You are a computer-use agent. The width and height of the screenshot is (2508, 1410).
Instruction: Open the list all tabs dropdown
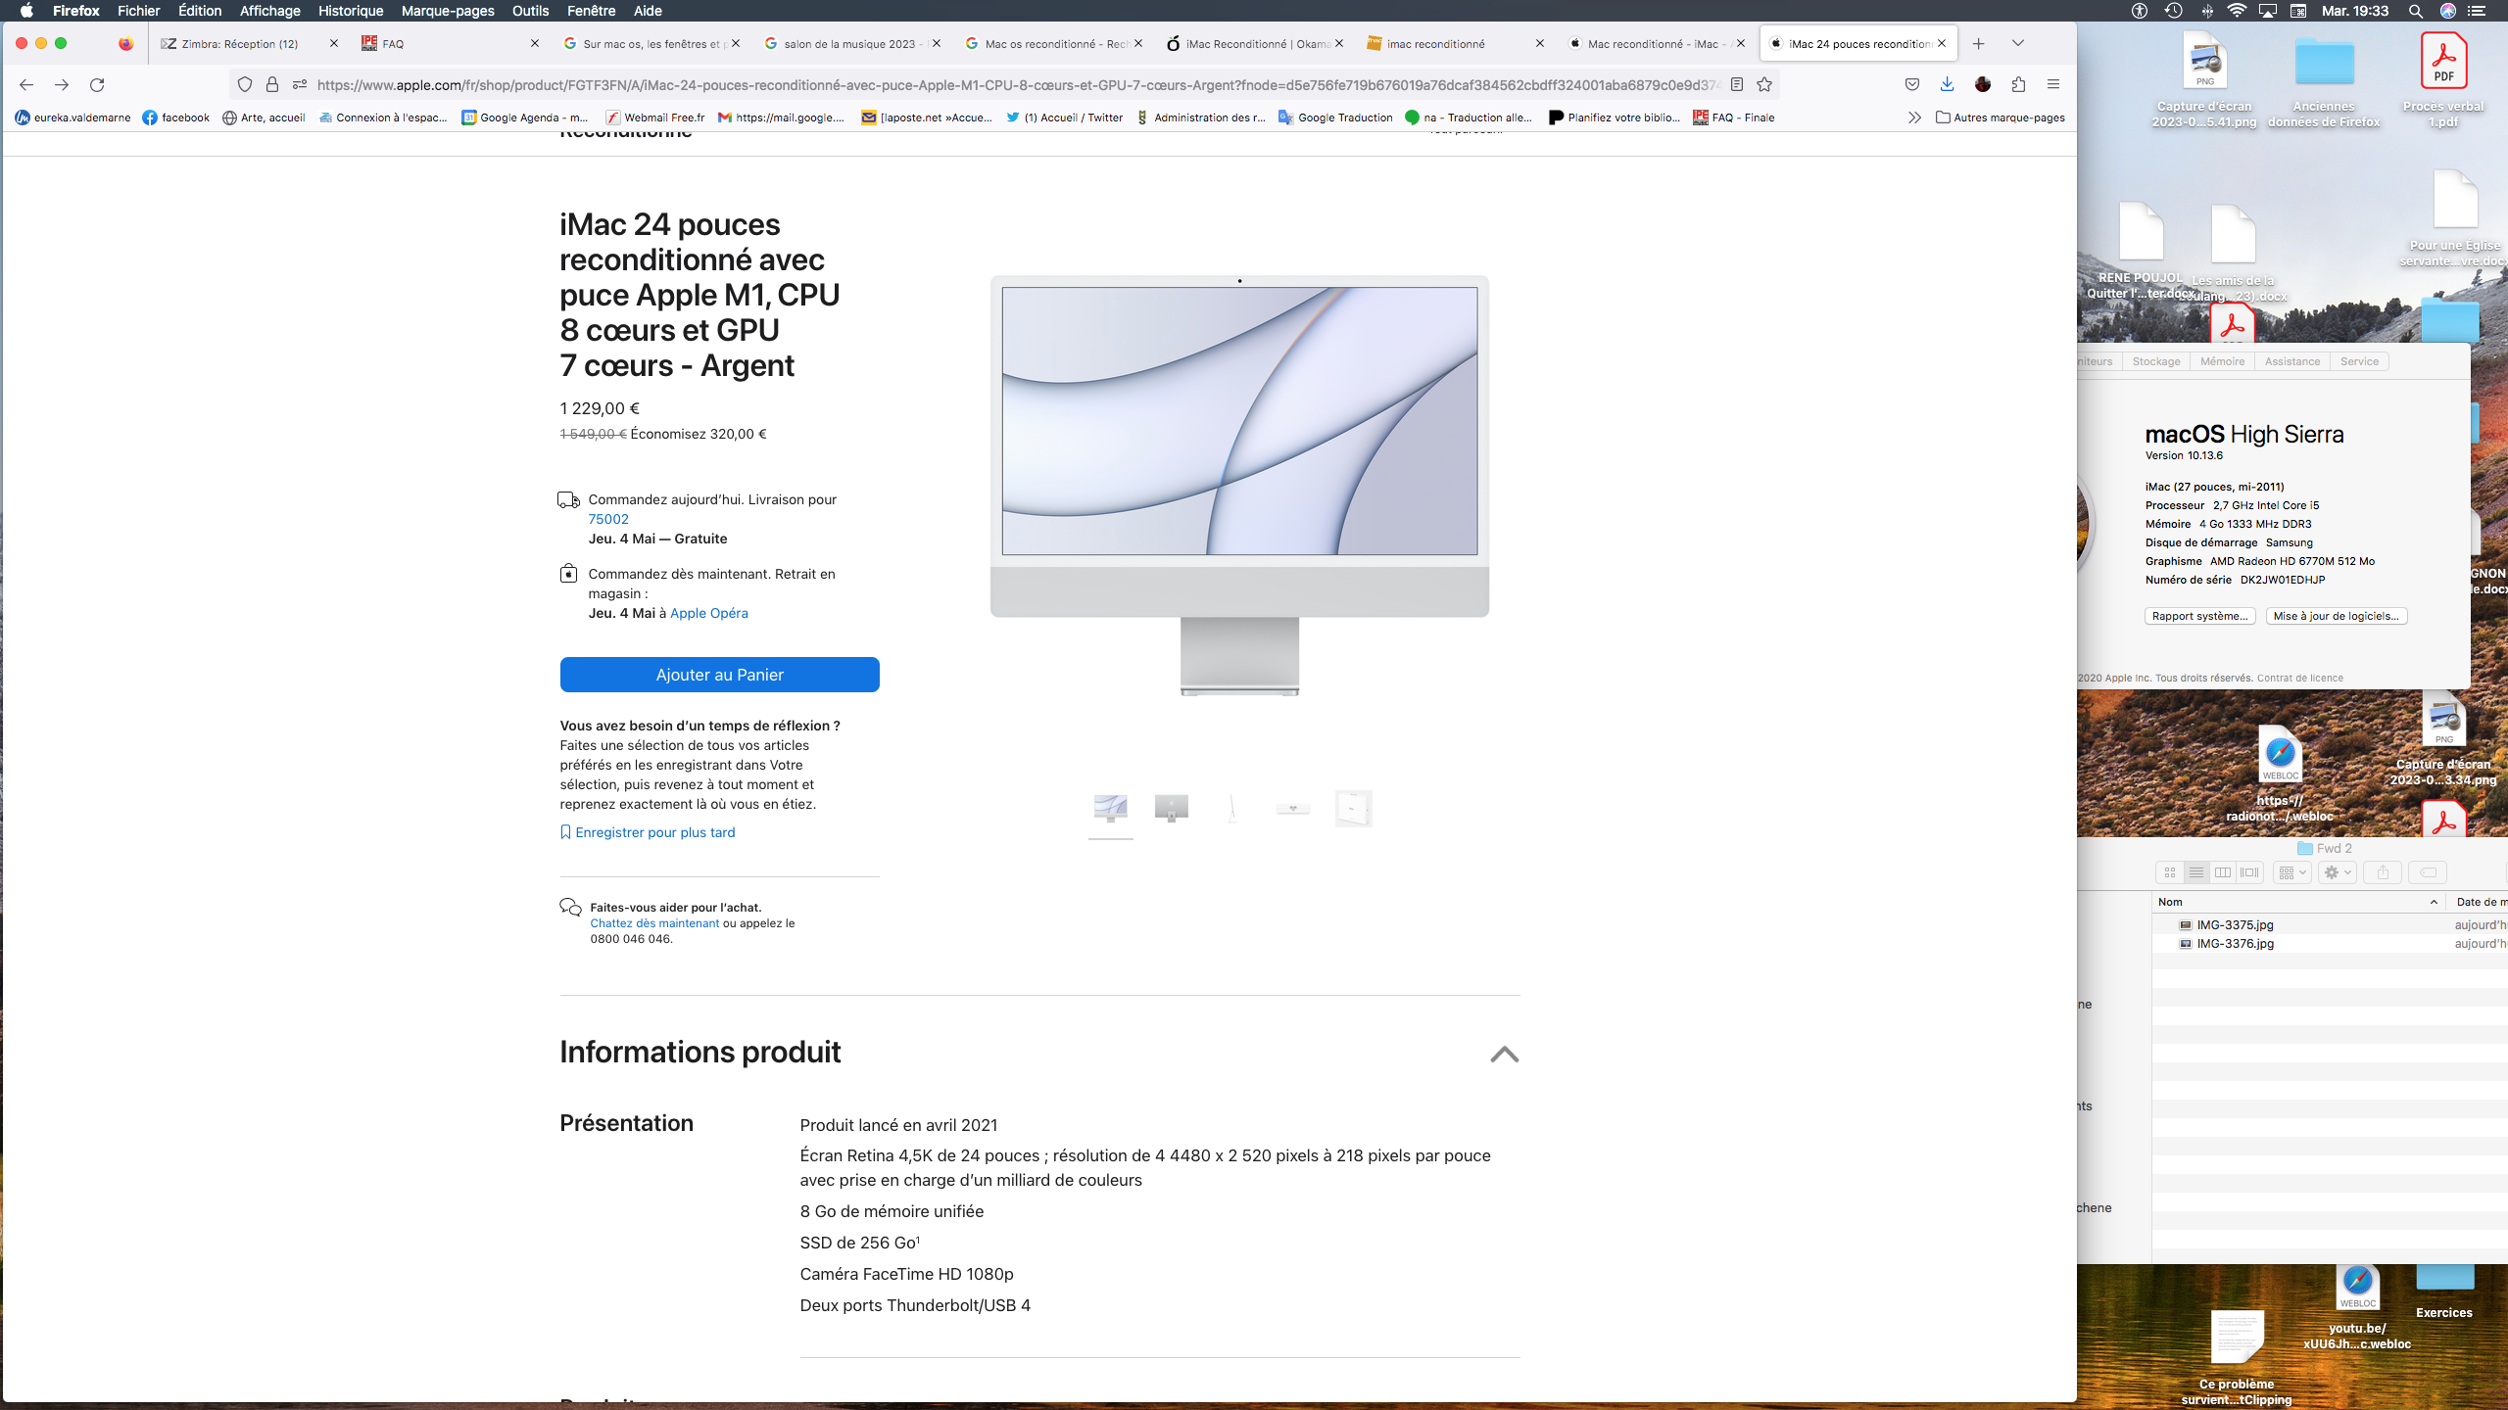coord(2018,43)
